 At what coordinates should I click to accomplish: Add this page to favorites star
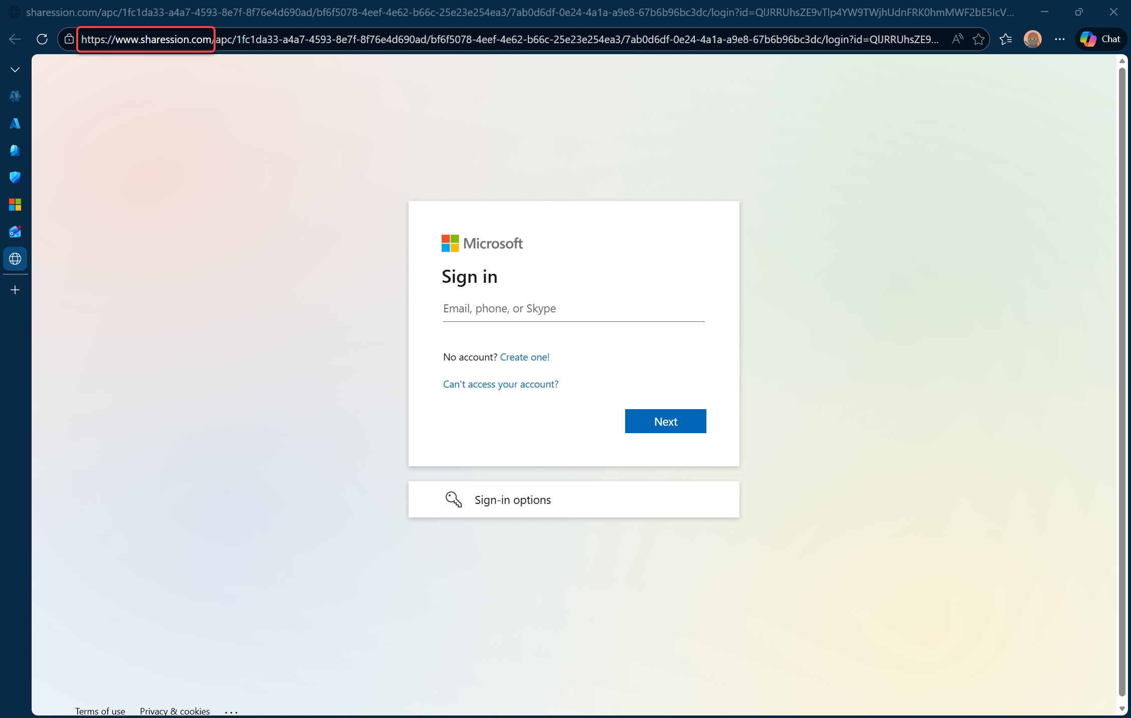978,39
